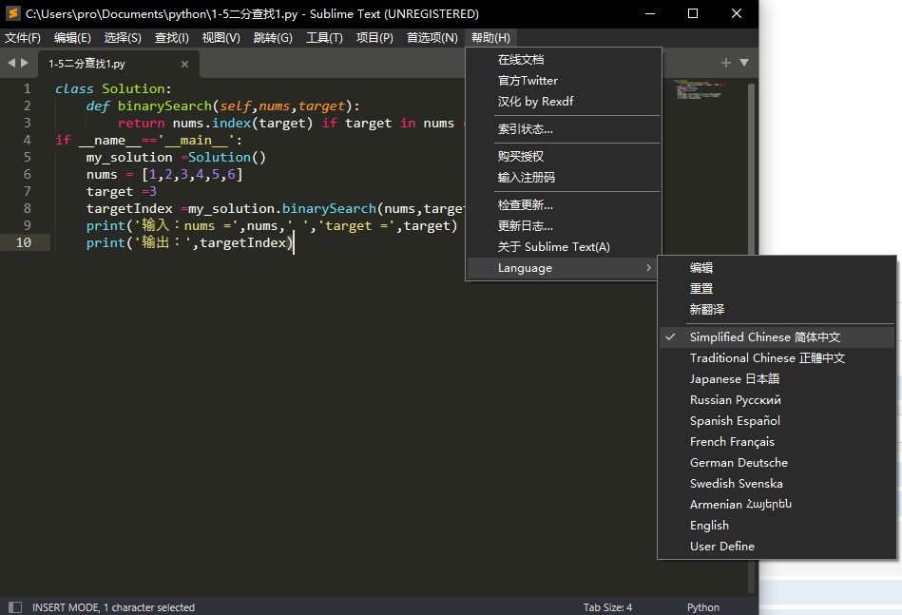The width and height of the screenshot is (902, 615).
Task: Close the 1-5二分查找1.py tab
Action: pos(184,64)
